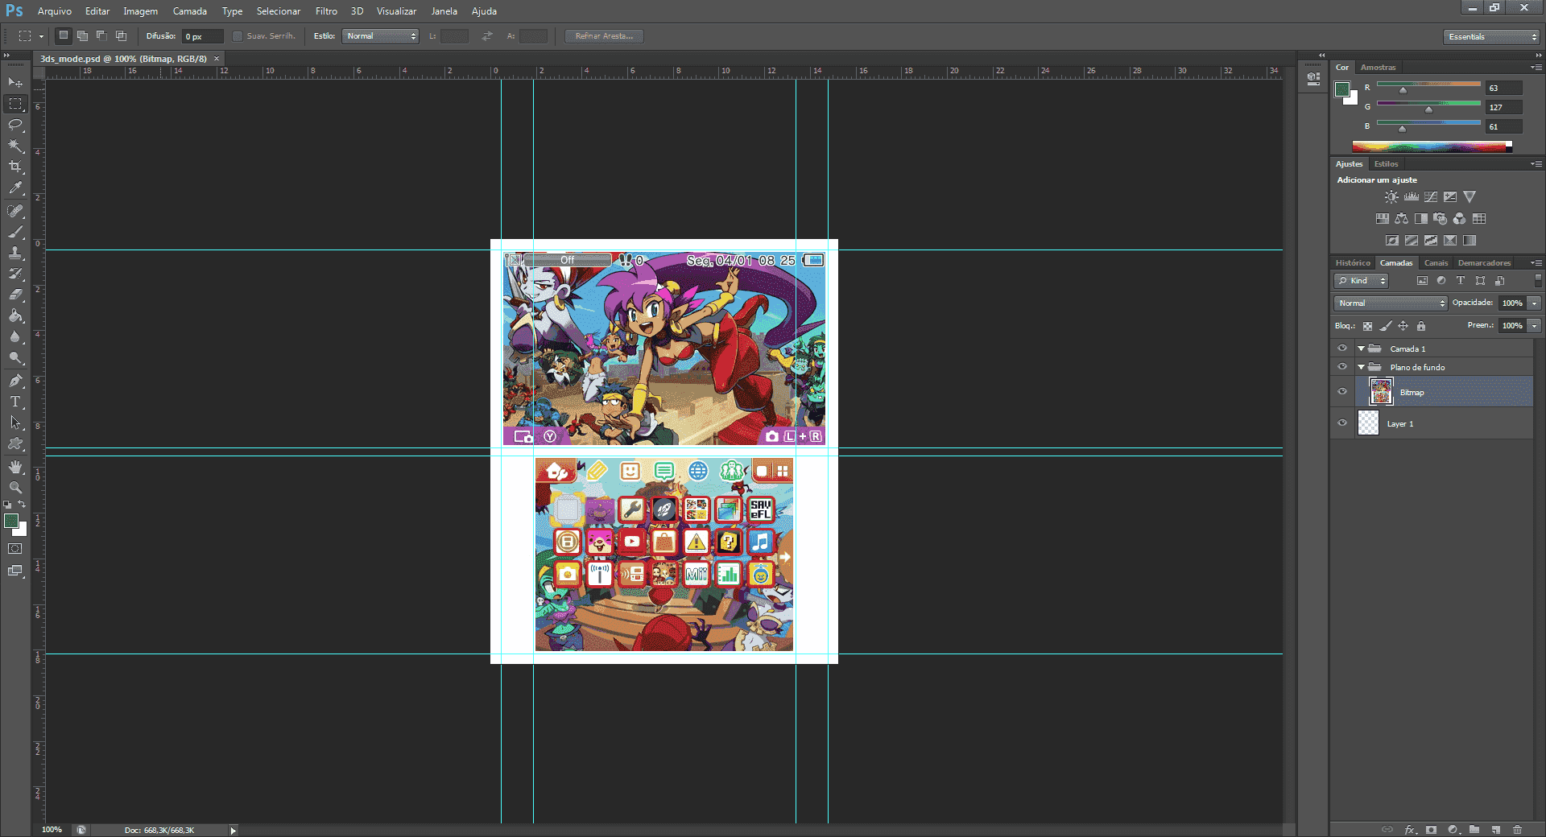
Task: Click the Refinar Aresta button
Action: [604, 36]
